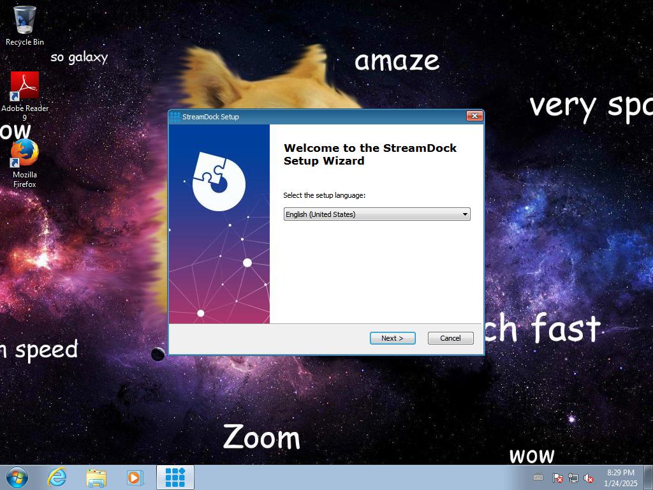653x490 pixels.
Task: Select the Mozilla Firefox desktop shortcut
Action: pyautogui.click(x=25, y=163)
